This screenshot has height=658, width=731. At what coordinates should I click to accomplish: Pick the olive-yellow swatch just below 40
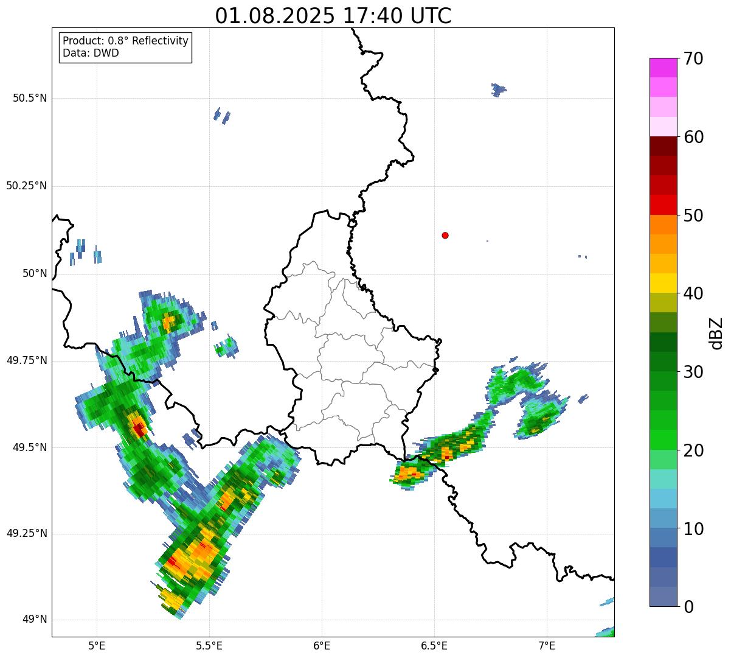click(663, 303)
